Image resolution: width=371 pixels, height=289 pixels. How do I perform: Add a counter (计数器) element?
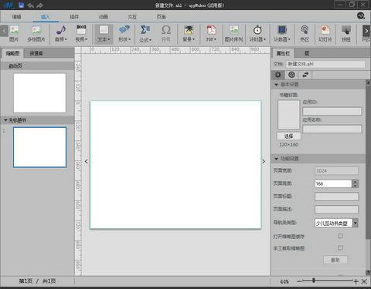coord(282,34)
